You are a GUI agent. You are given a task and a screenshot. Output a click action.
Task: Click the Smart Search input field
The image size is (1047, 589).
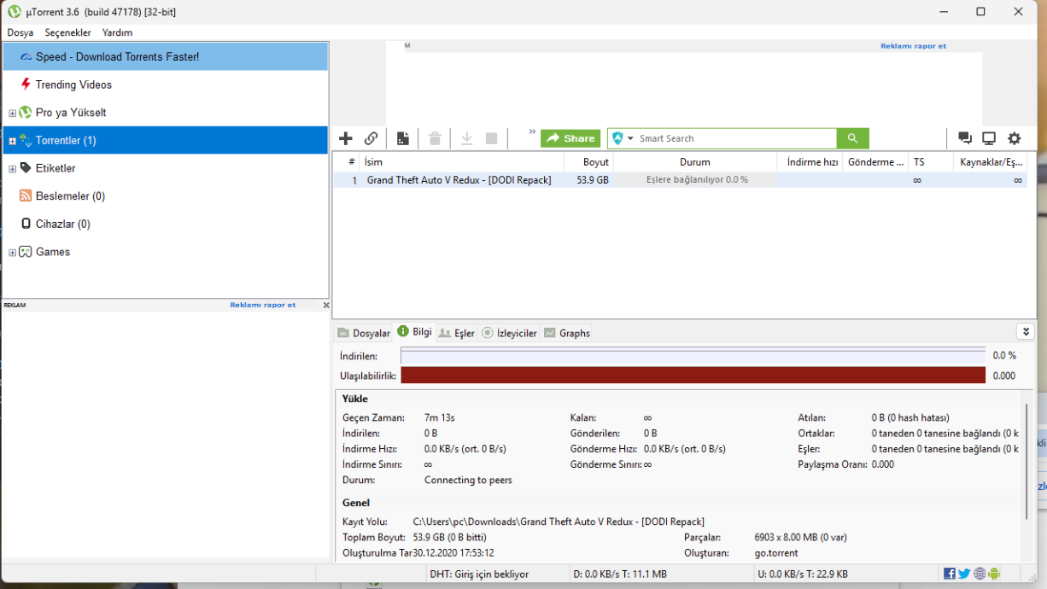coord(736,138)
